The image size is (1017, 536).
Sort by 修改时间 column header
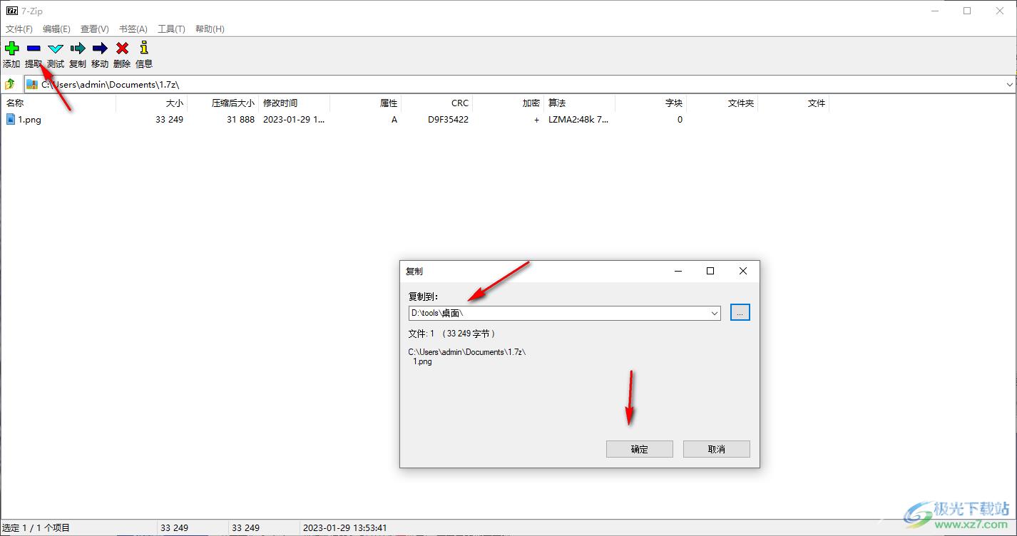pyautogui.click(x=294, y=103)
